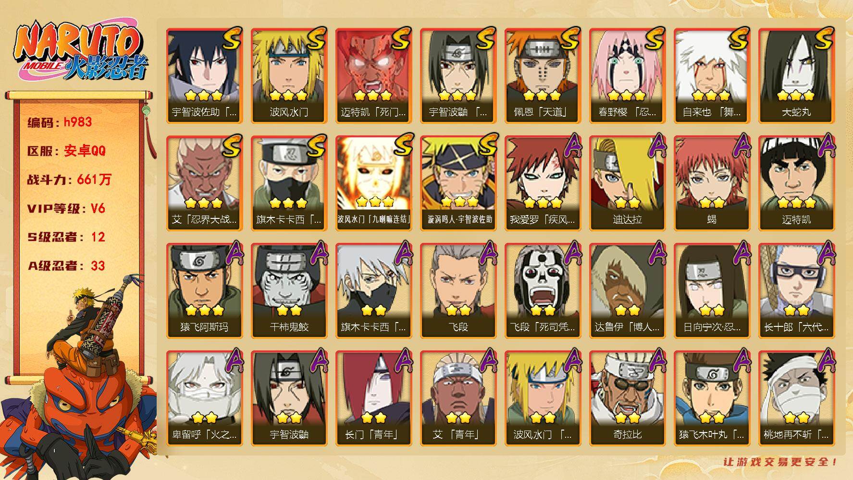The height and width of the screenshot is (480, 853).
Task: Choose the 奇拉比 ninja card
Action: pyautogui.click(x=627, y=398)
